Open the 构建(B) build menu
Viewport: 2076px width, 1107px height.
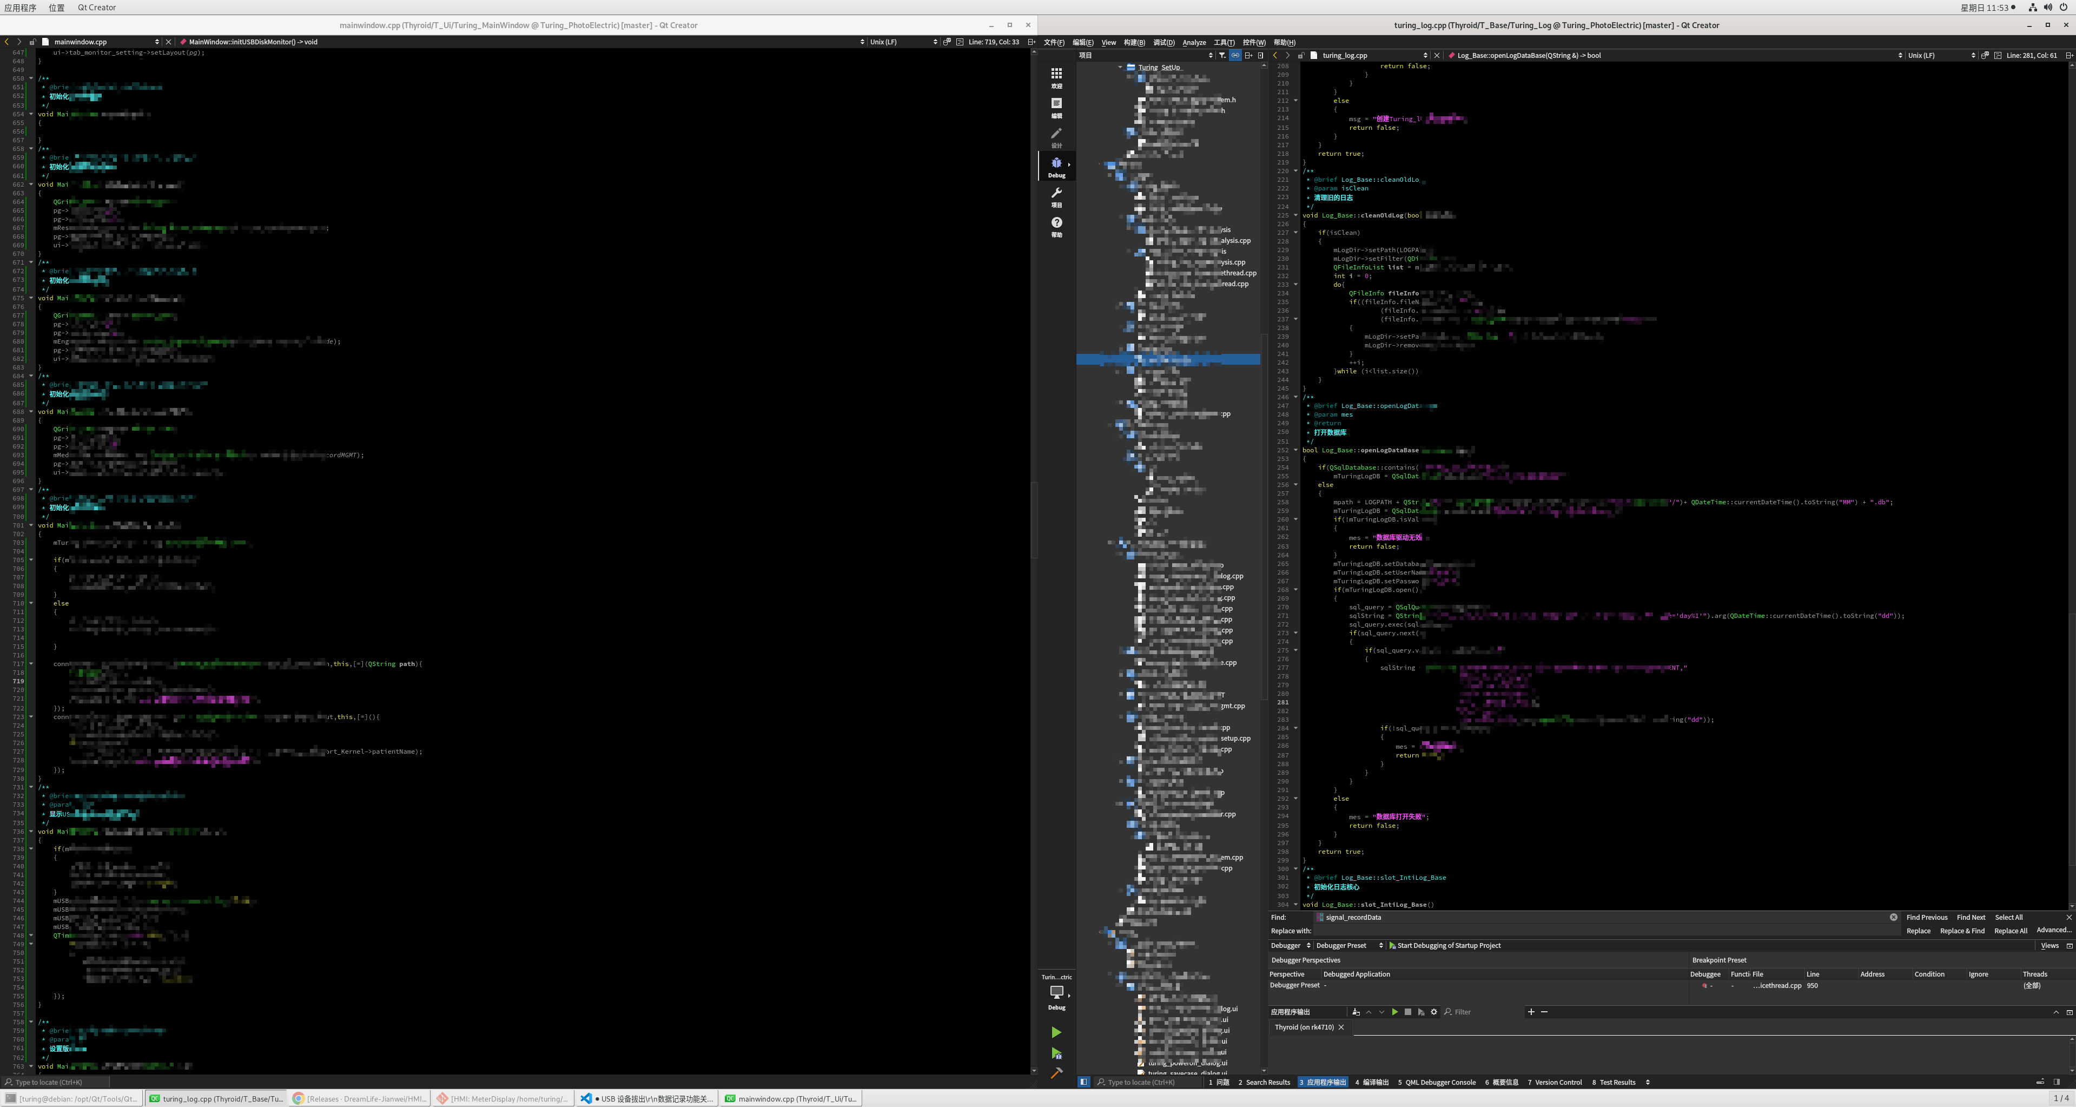[1134, 43]
